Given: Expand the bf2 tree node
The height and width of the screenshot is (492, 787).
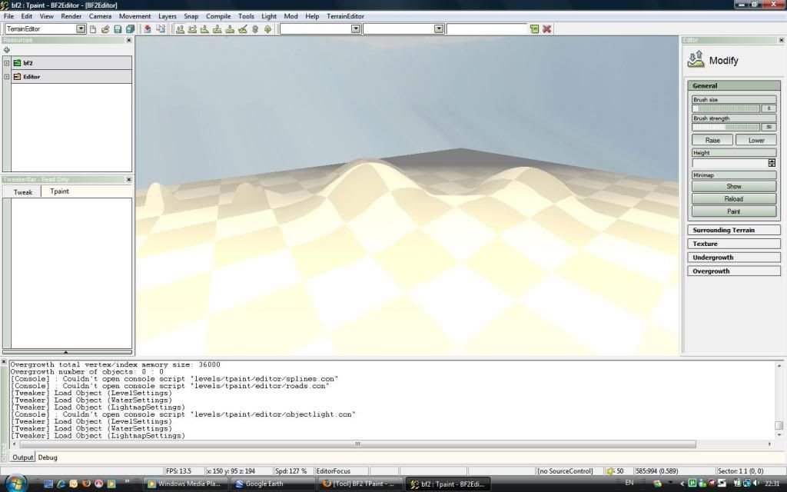Looking at the screenshot, I should click(x=7, y=63).
